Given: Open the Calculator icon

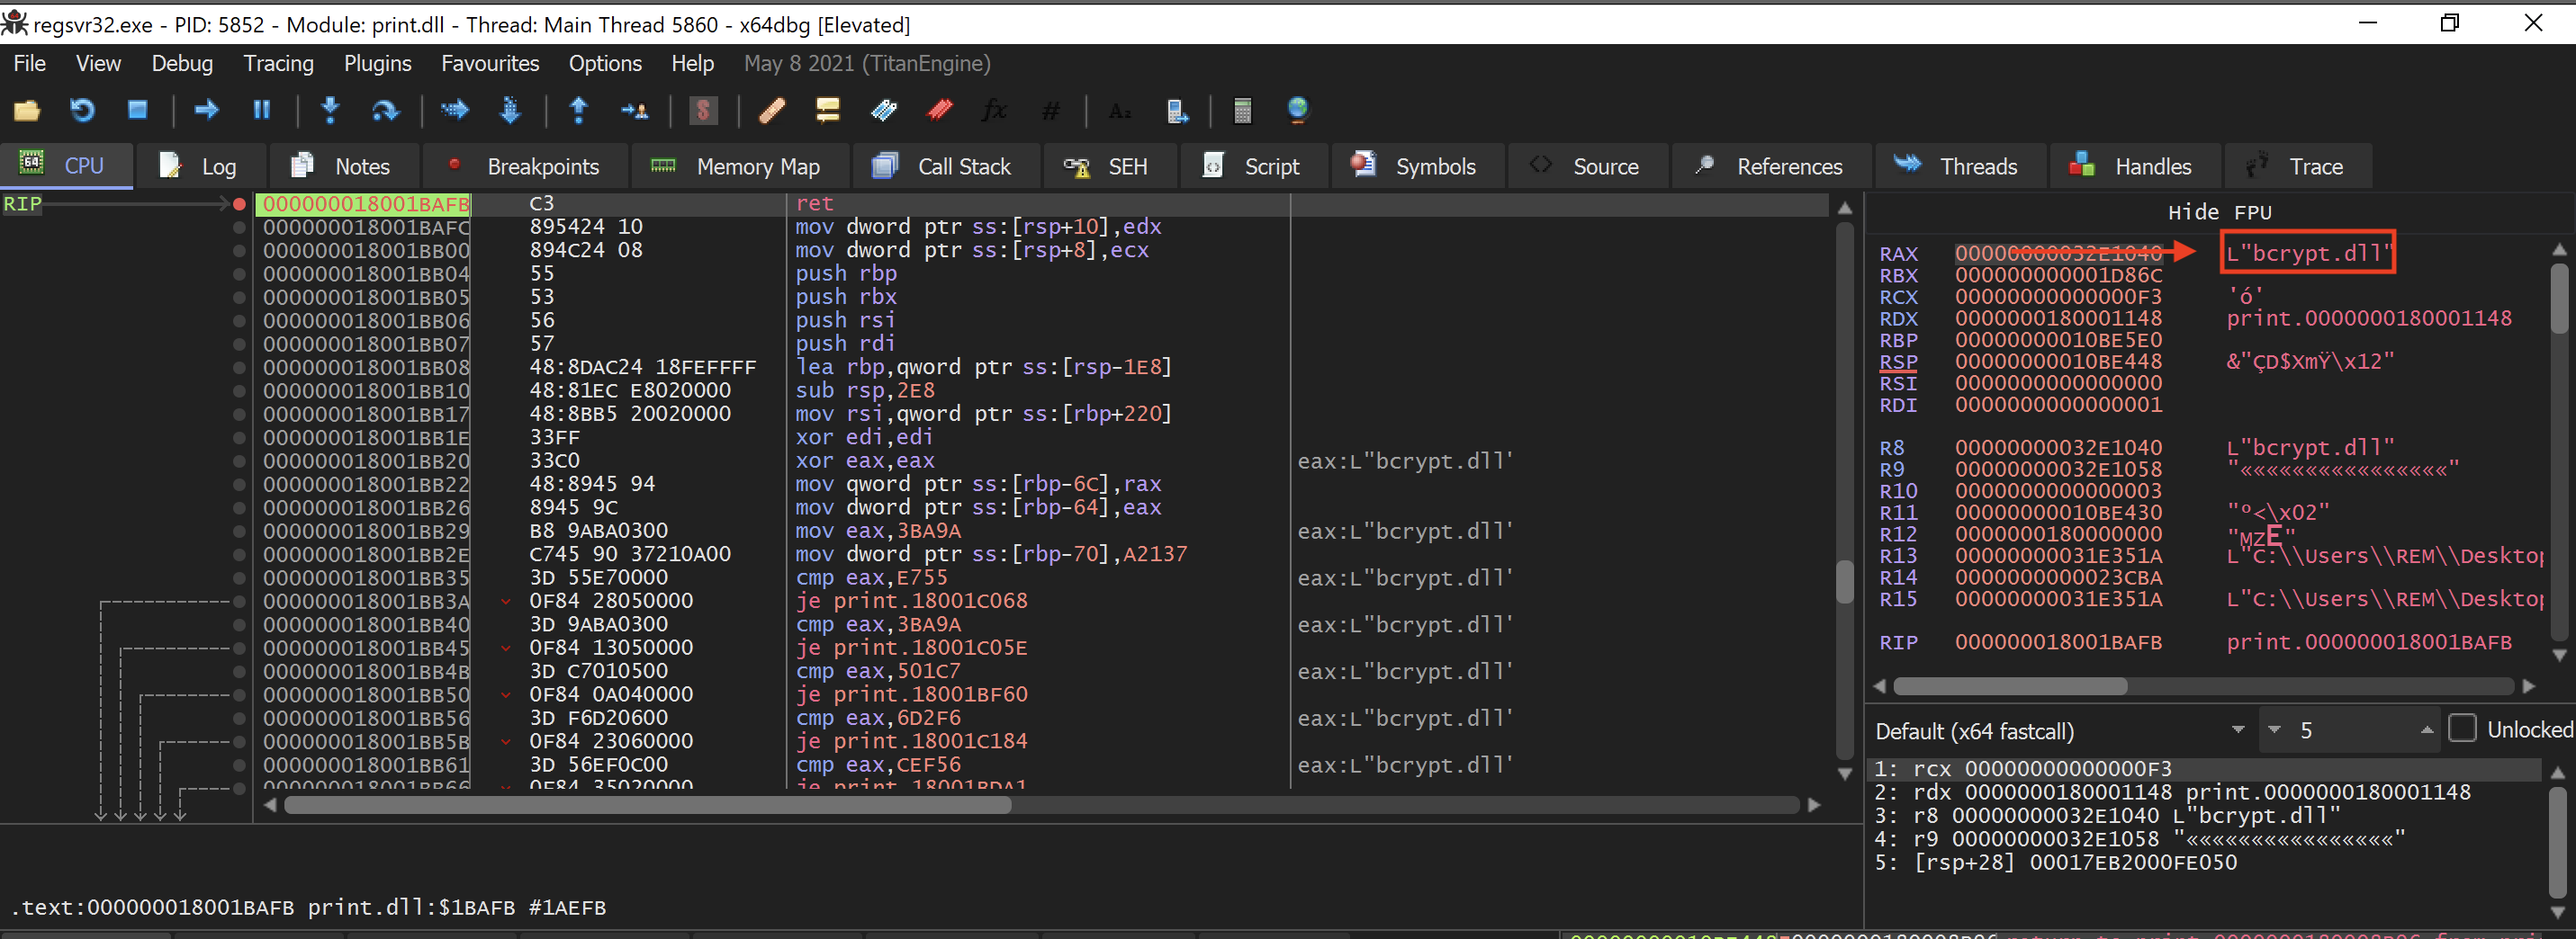Looking at the screenshot, I should 1243,110.
